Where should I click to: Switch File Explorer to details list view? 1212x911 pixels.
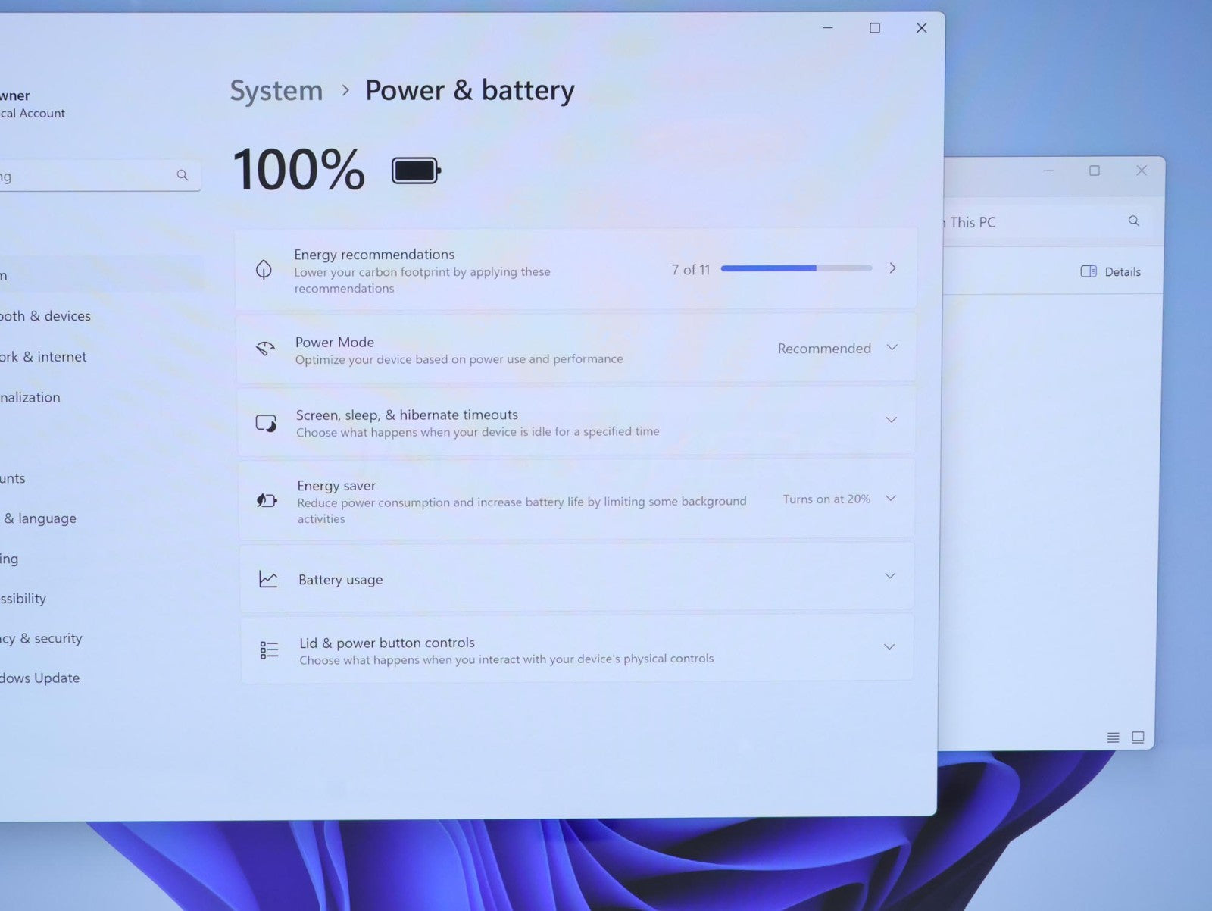click(1113, 737)
